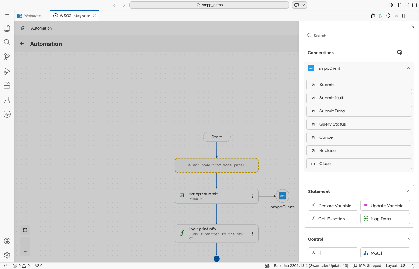
Task: Click the Start node
Action: tap(217, 137)
